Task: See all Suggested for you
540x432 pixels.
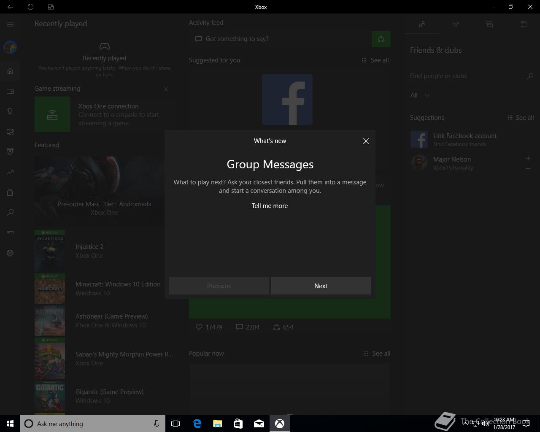Action: [375, 60]
